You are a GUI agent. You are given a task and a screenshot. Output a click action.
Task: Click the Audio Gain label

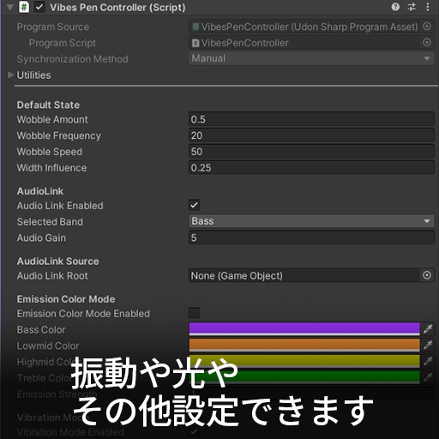[x=41, y=238]
